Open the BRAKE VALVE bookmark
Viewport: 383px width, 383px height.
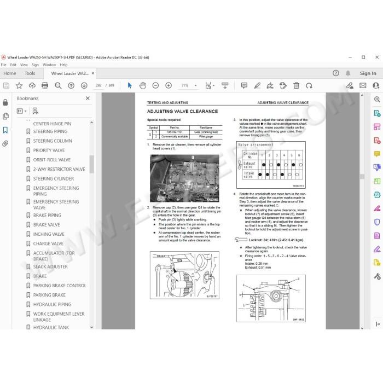[x=47, y=225]
